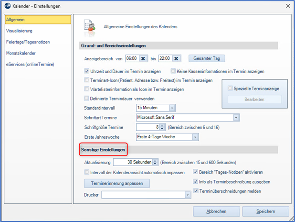Decrease Aktualisierung seconds with down arrow
295x222 pixels.
tap(155, 164)
